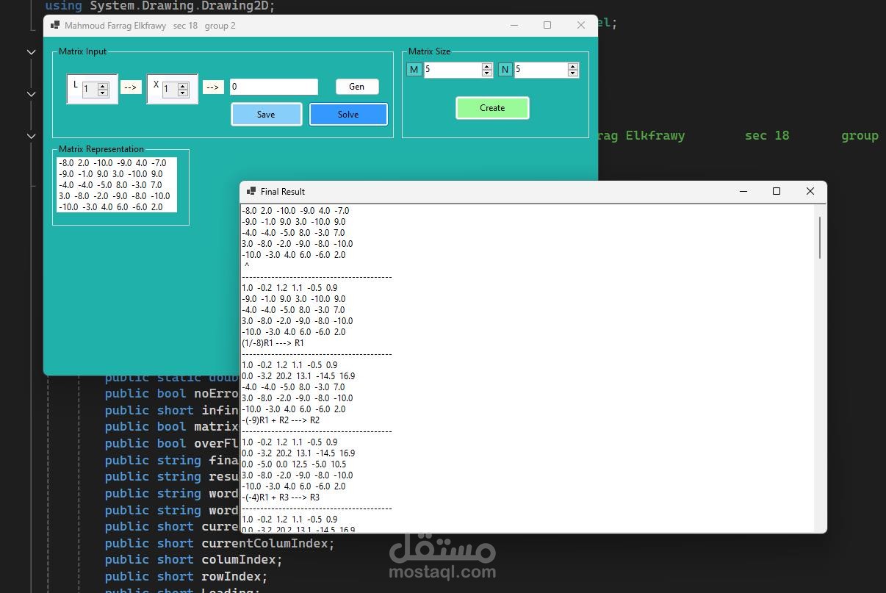Click the Solve button

348,115
